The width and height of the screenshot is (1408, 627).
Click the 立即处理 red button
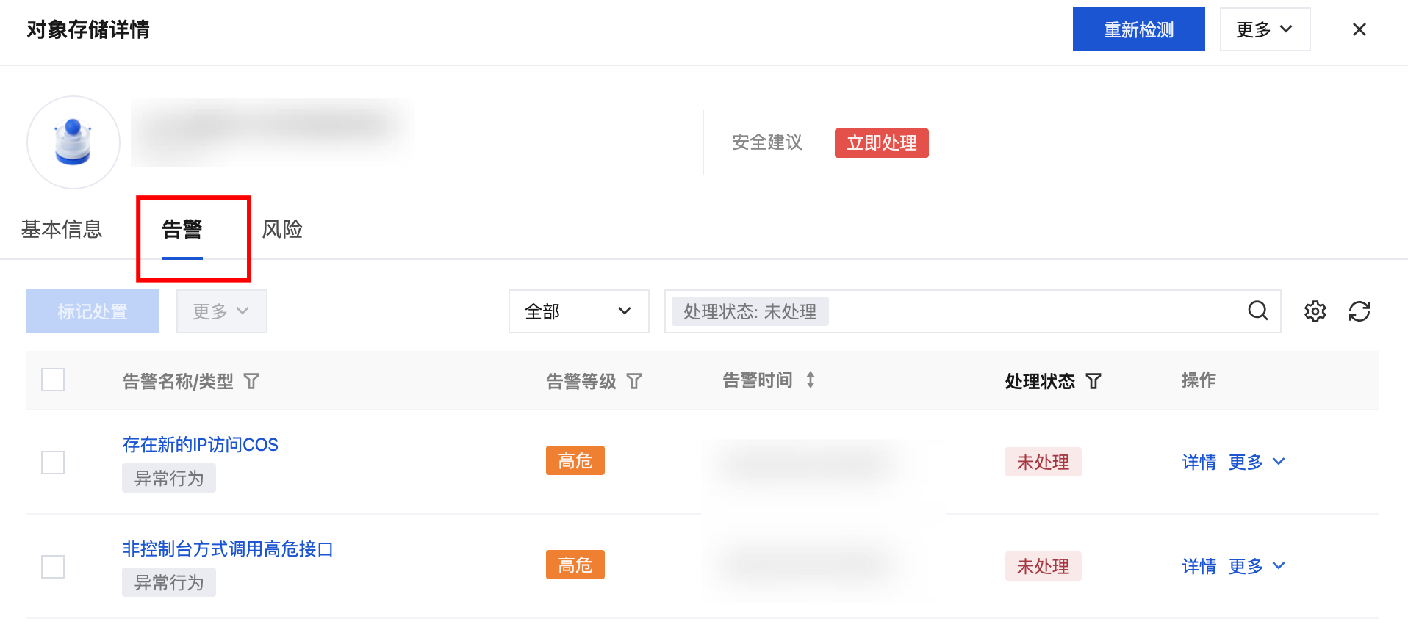coord(881,143)
